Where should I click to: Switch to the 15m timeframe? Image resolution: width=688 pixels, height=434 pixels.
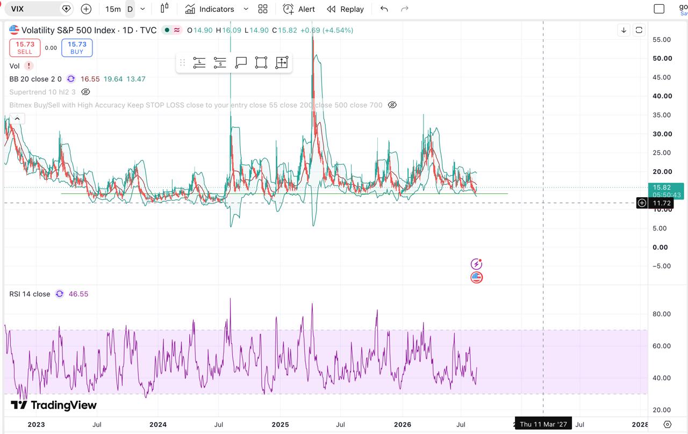(x=113, y=9)
